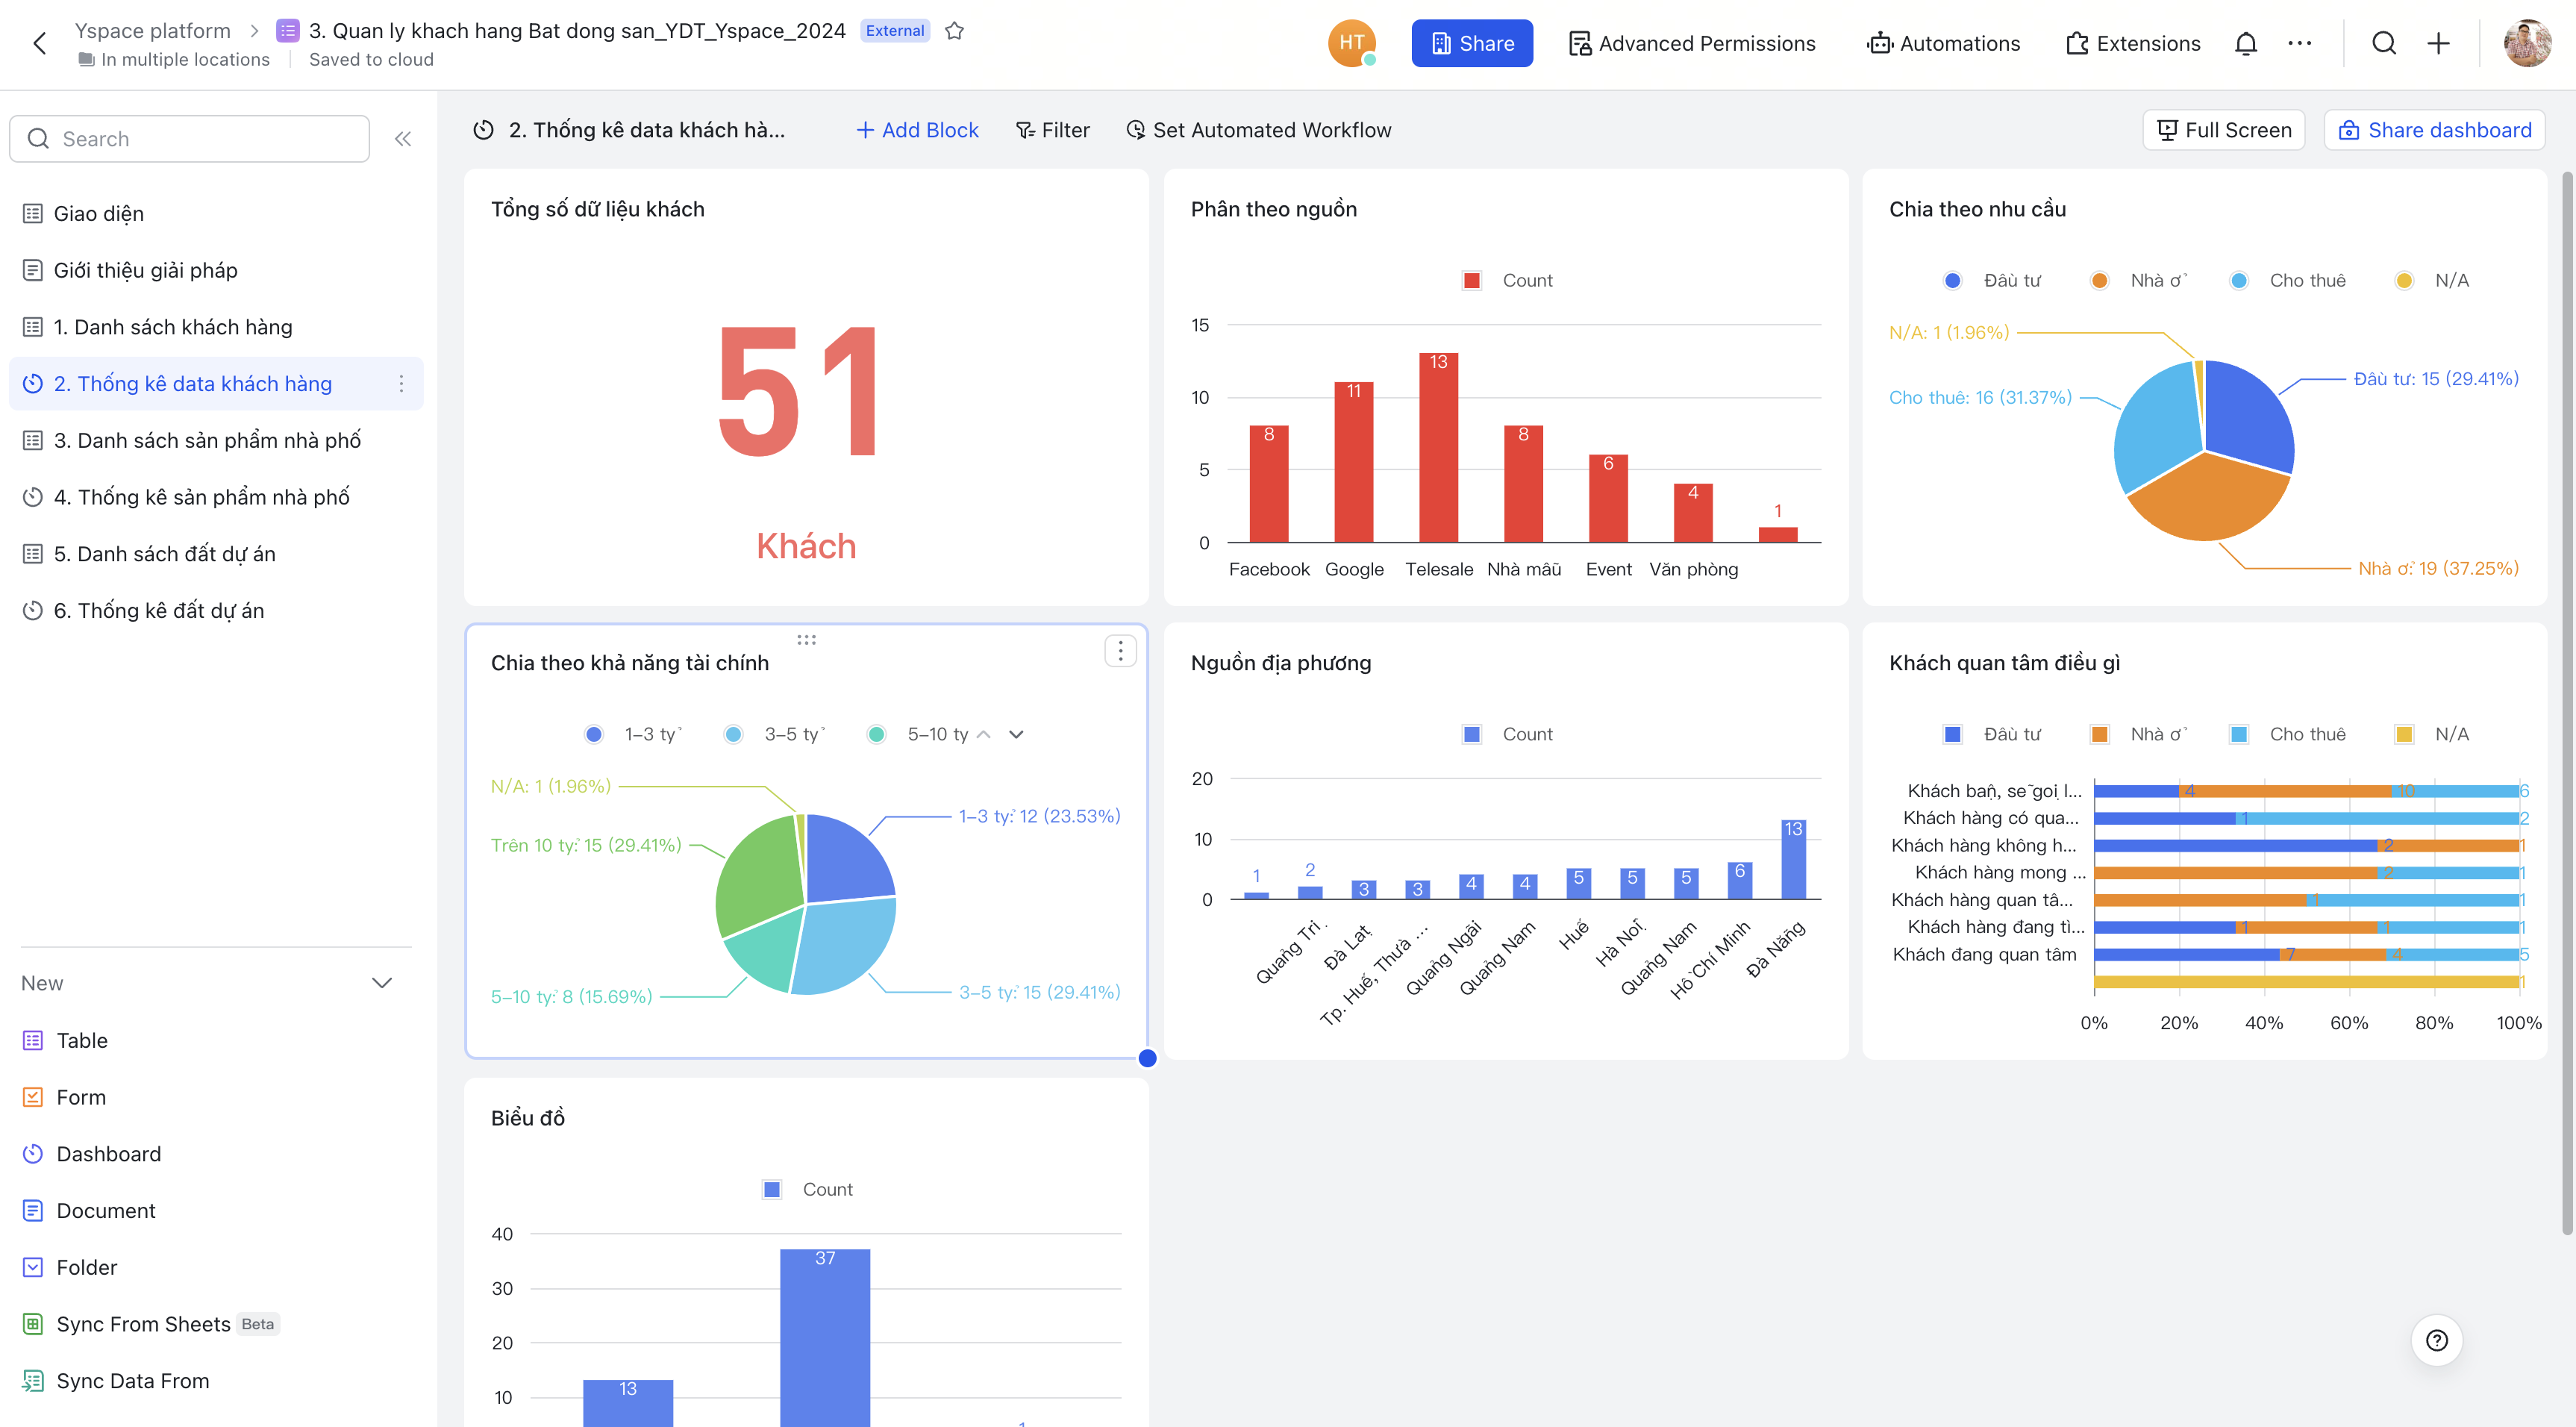Image resolution: width=2576 pixels, height=1427 pixels.
Task: Click Share dashboard
Action: click(2435, 130)
